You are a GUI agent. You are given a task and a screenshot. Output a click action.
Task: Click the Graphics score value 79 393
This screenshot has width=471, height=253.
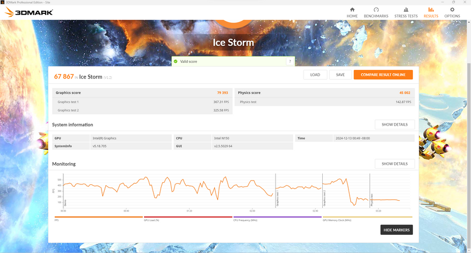coord(222,93)
